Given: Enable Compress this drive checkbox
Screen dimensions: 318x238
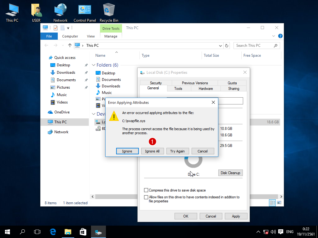Looking at the screenshot, I should (x=146, y=190).
